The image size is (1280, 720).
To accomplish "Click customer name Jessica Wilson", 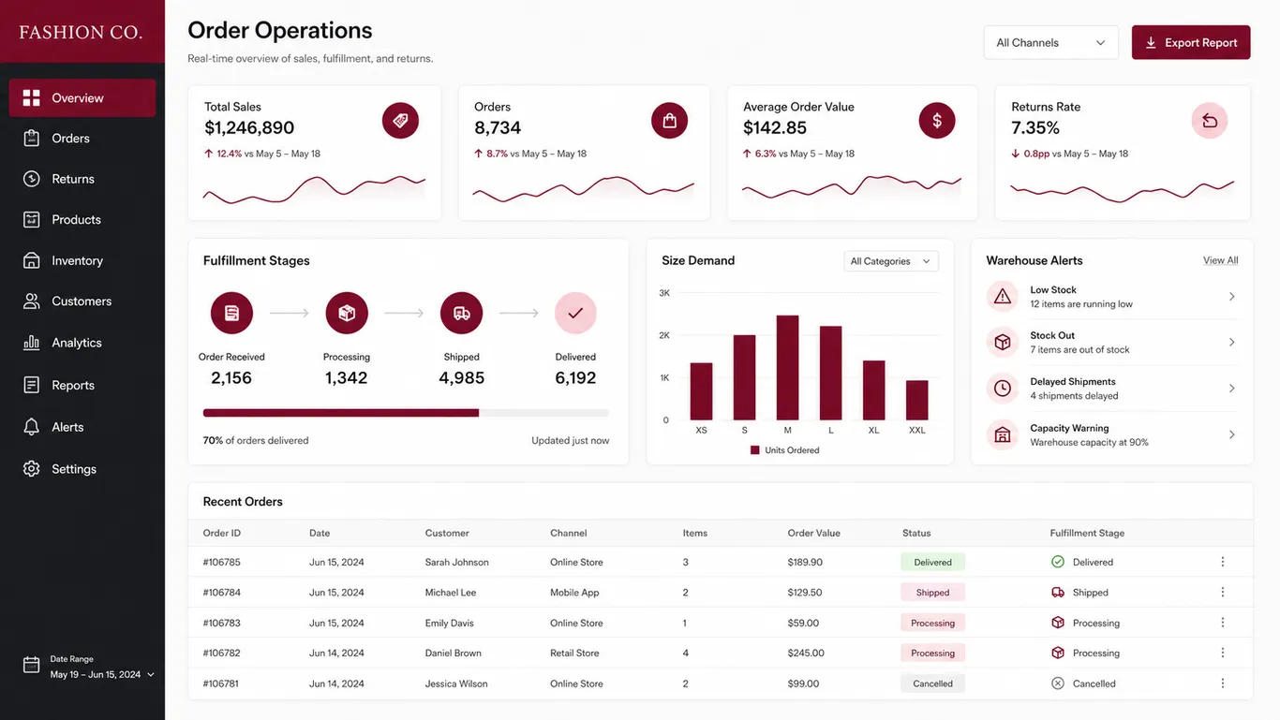I will tap(456, 683).
